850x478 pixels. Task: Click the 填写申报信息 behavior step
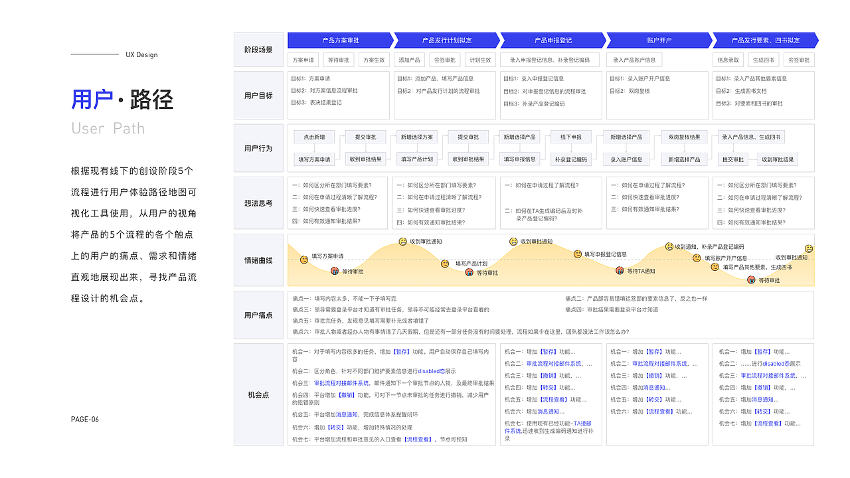pyautogui.click(x=519, y=159)
